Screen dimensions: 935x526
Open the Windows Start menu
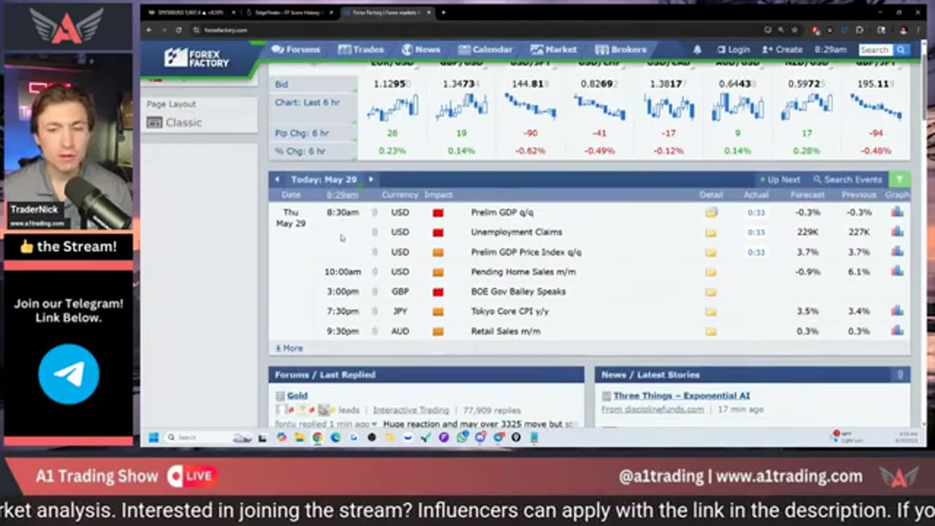tap(153, 438)
